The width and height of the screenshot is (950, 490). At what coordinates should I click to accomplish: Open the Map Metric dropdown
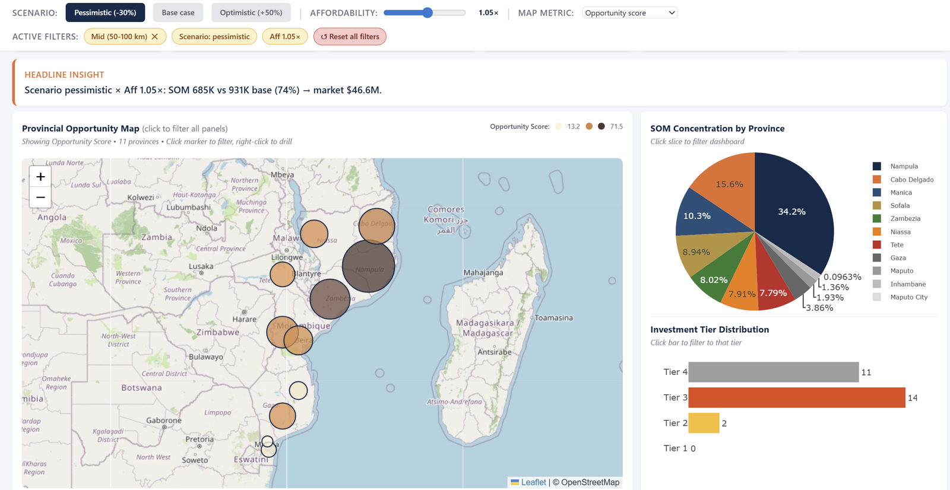[630, 12]
